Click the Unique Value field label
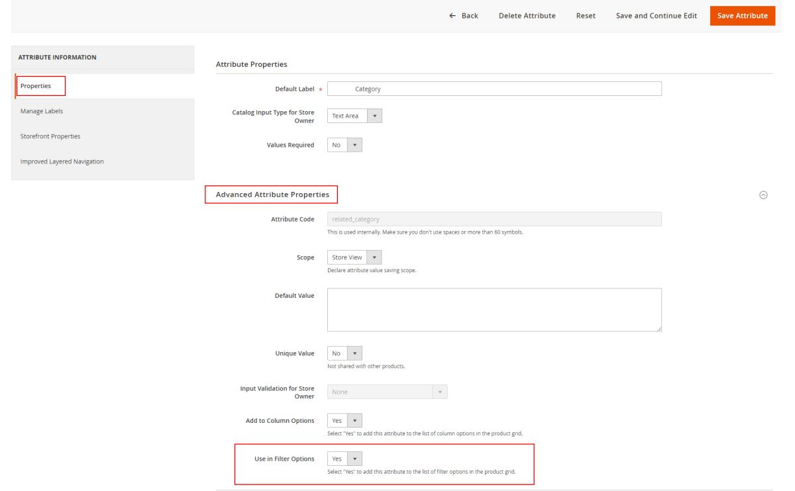The image size is (795, 491). 295,353
